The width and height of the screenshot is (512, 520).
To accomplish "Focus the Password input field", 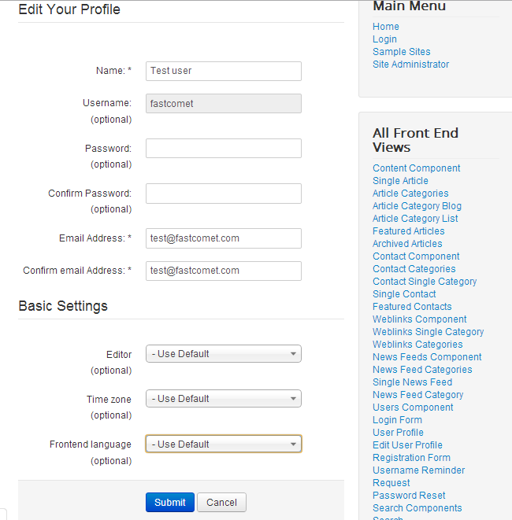I will (x=223, y=149).
